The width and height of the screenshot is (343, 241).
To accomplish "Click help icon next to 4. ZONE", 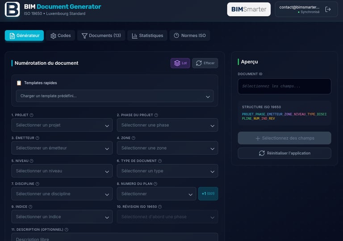I will pyautogui.click(x=134, y=138).
